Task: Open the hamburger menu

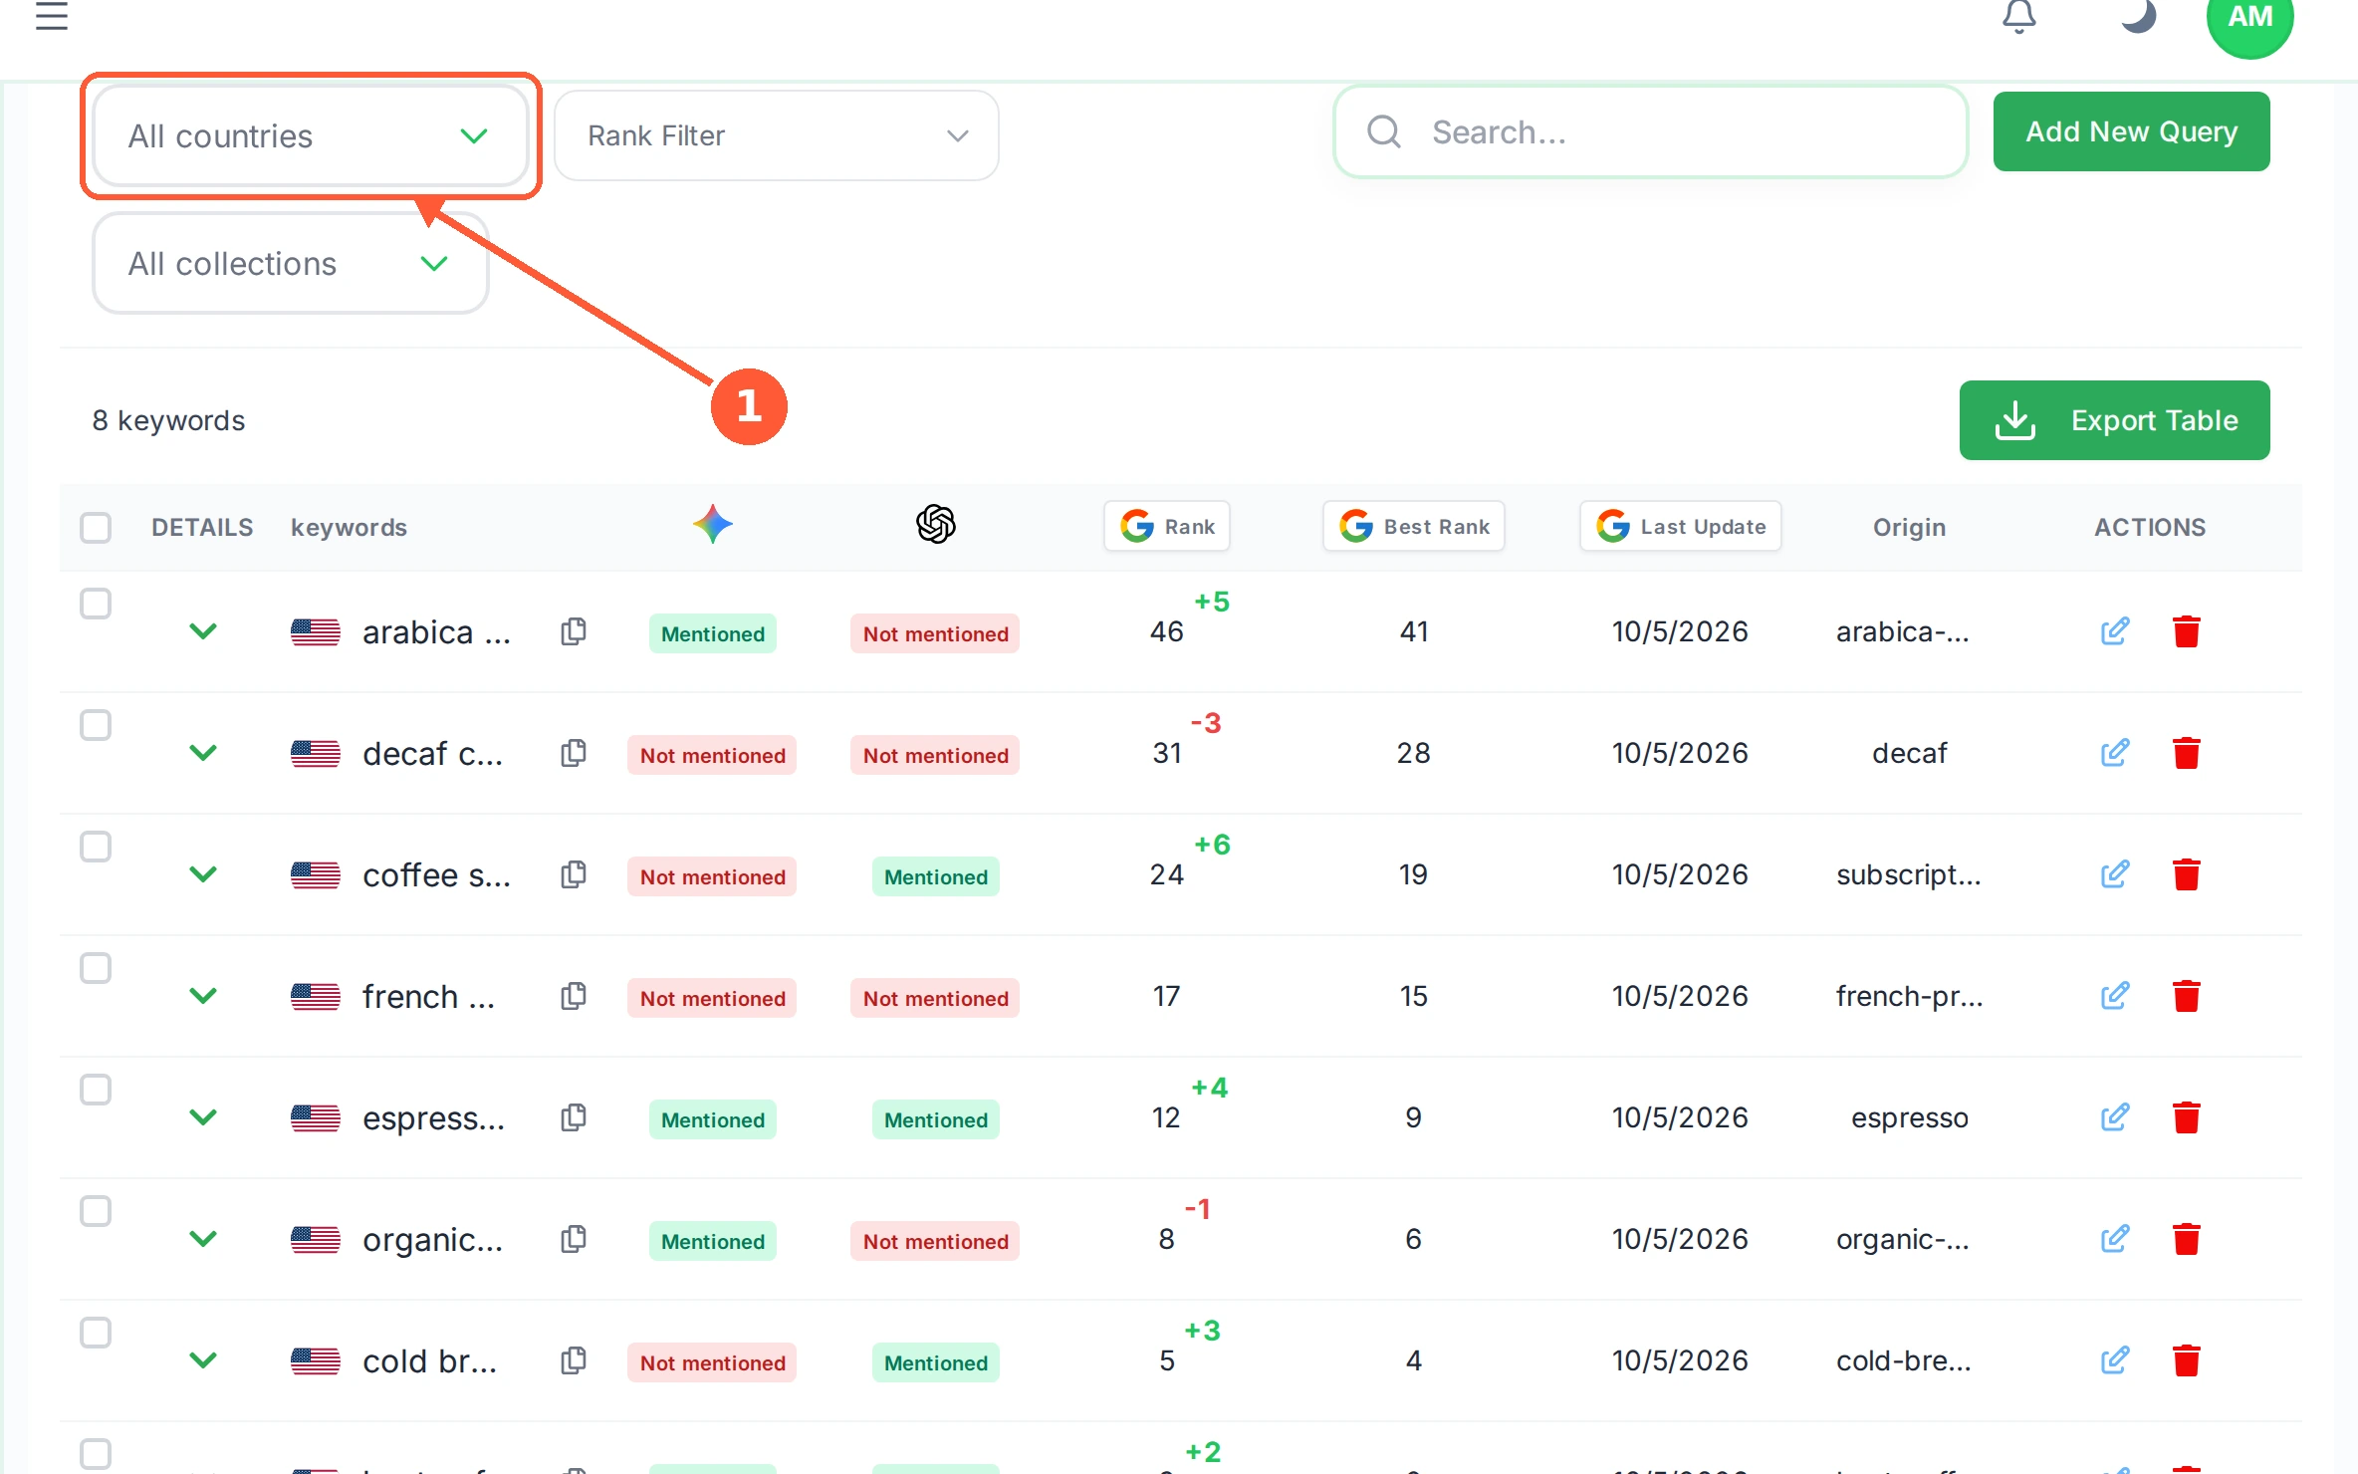Action: coord(52,16)
